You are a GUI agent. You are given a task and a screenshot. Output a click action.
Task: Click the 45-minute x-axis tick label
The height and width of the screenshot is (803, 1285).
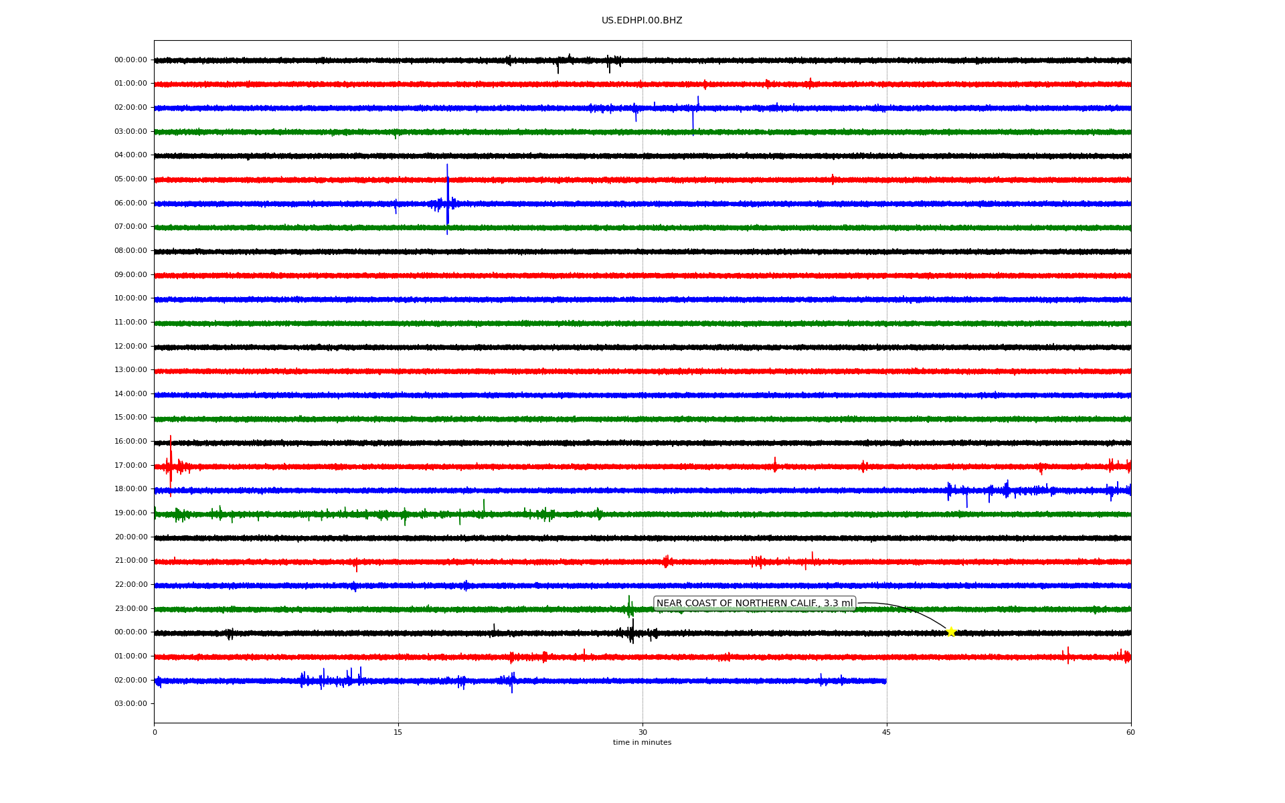(x=886, y=732)
